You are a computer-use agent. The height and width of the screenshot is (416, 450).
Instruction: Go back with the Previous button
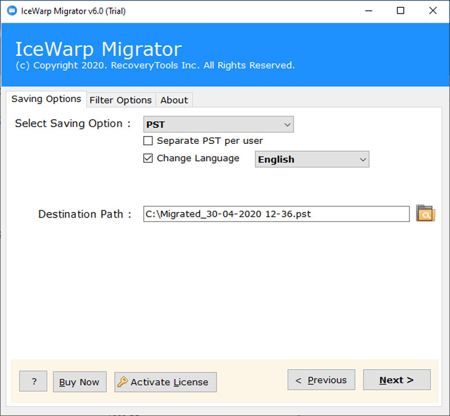(321, 380)
